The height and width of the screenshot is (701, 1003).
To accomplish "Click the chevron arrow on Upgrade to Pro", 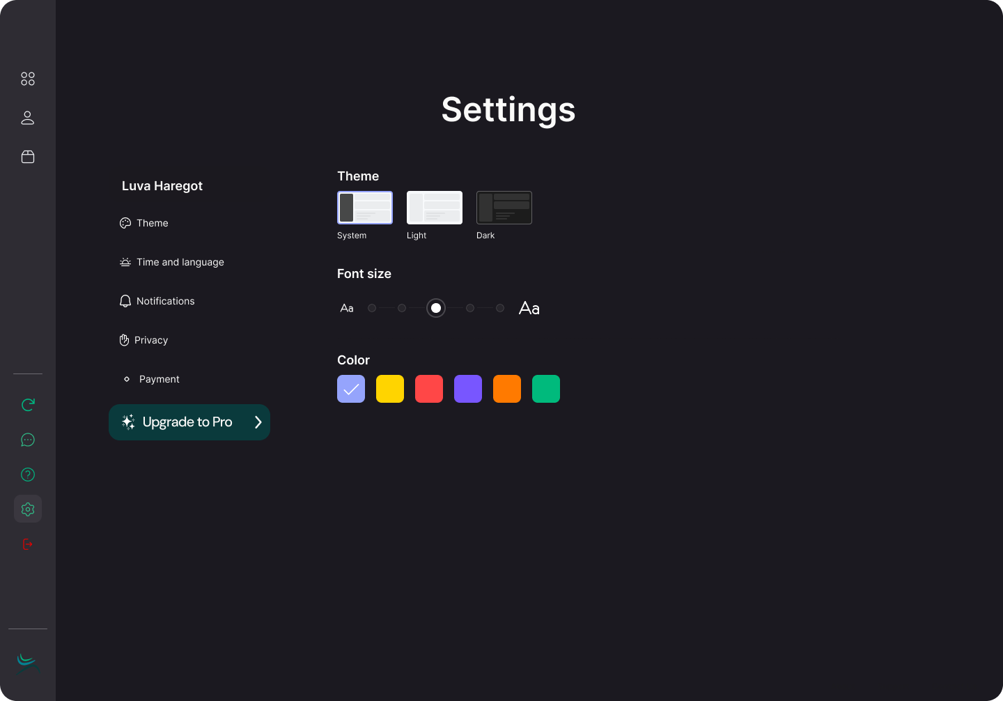I will click(258, 422).
